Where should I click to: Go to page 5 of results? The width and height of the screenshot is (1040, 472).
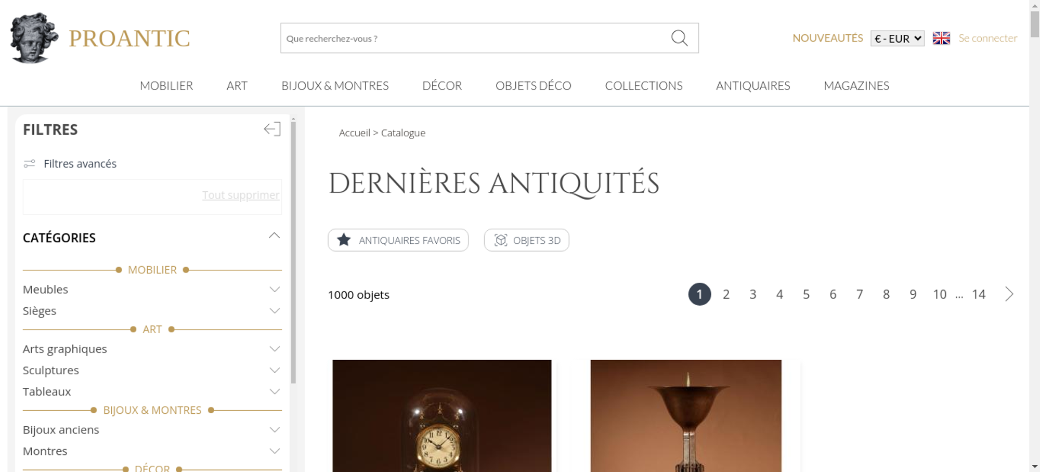click(806, 294)
